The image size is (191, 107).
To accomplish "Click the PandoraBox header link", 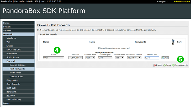I will click(7, 2).
